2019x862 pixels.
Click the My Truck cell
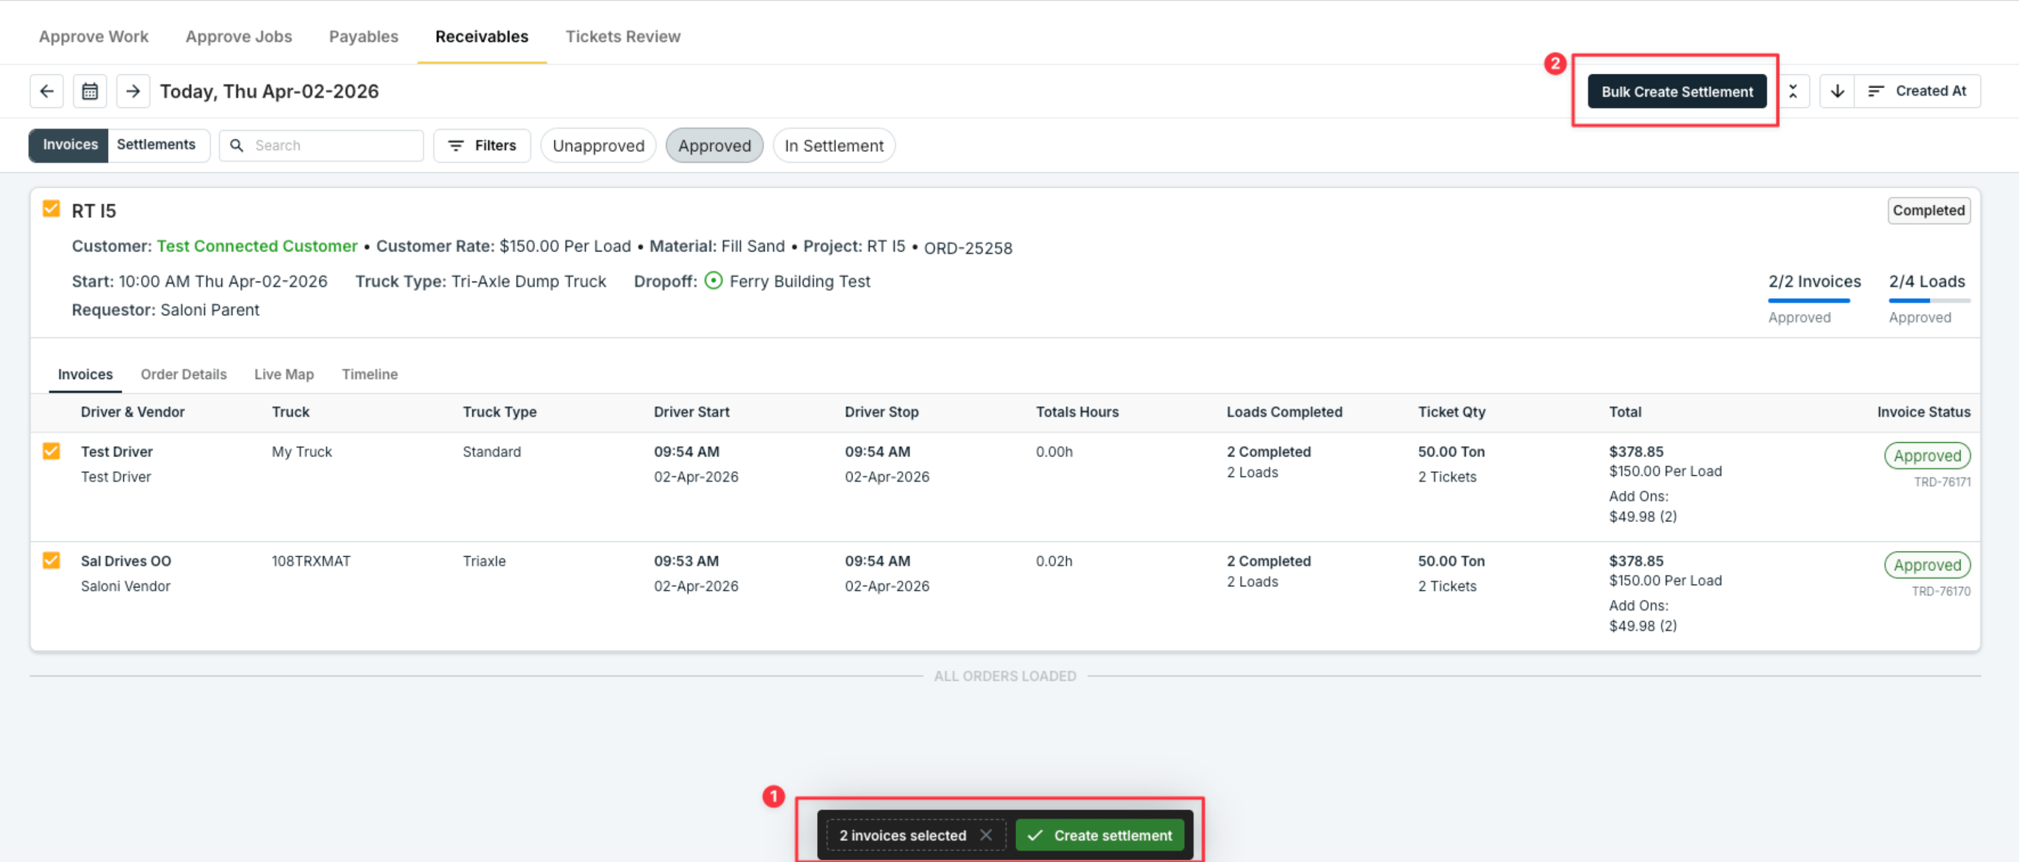[302, 452]
